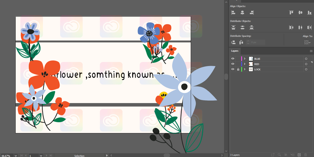Select the RED layer name
This screenshot has height=157, width=314.
pos(257,64)
